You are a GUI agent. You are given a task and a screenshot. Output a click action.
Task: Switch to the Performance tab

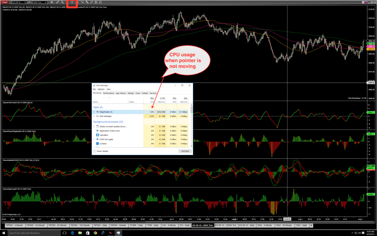click(109, 93)
